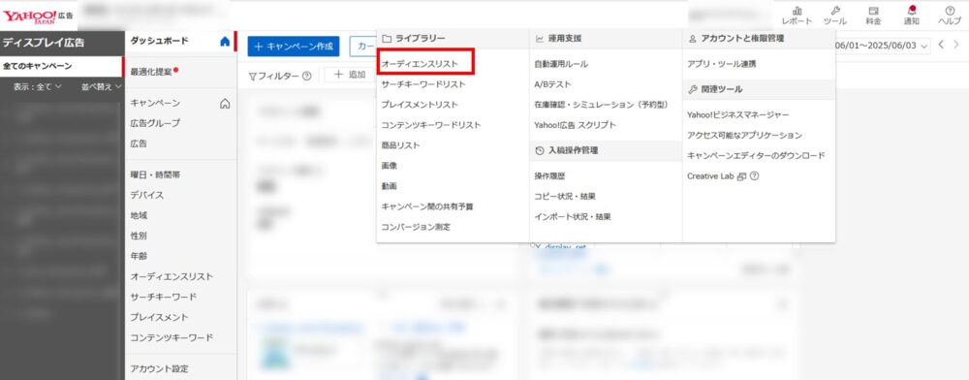Open the フィルター filter control

(x=274, y=76)
